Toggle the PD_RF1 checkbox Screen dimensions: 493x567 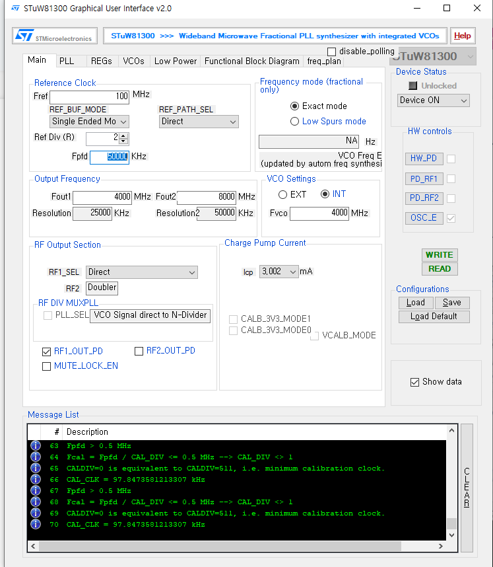(x=451, y=178)
